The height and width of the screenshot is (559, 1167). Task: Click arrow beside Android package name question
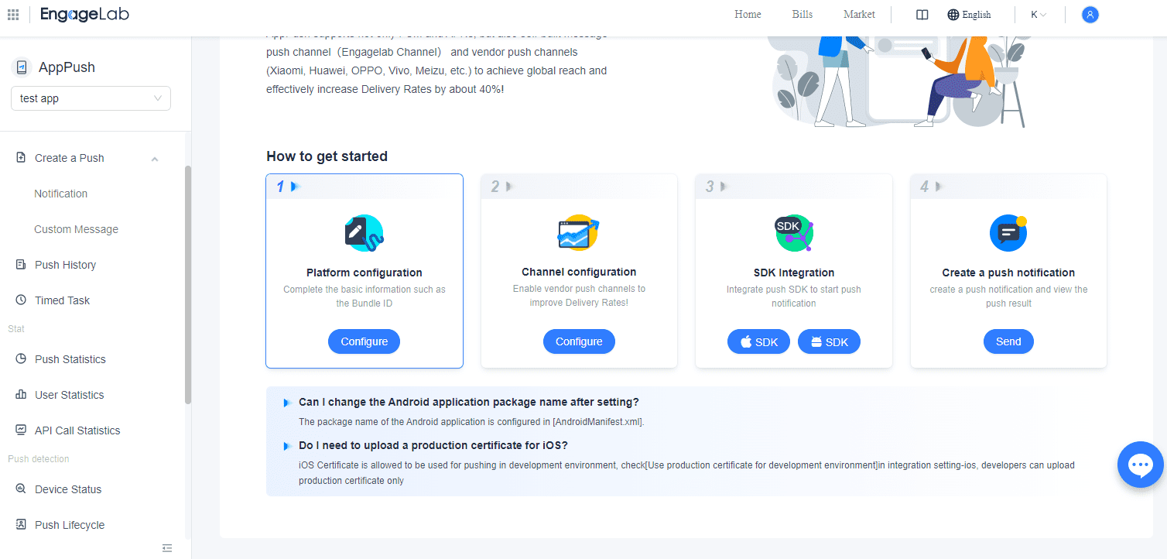(x=286, y=403)
